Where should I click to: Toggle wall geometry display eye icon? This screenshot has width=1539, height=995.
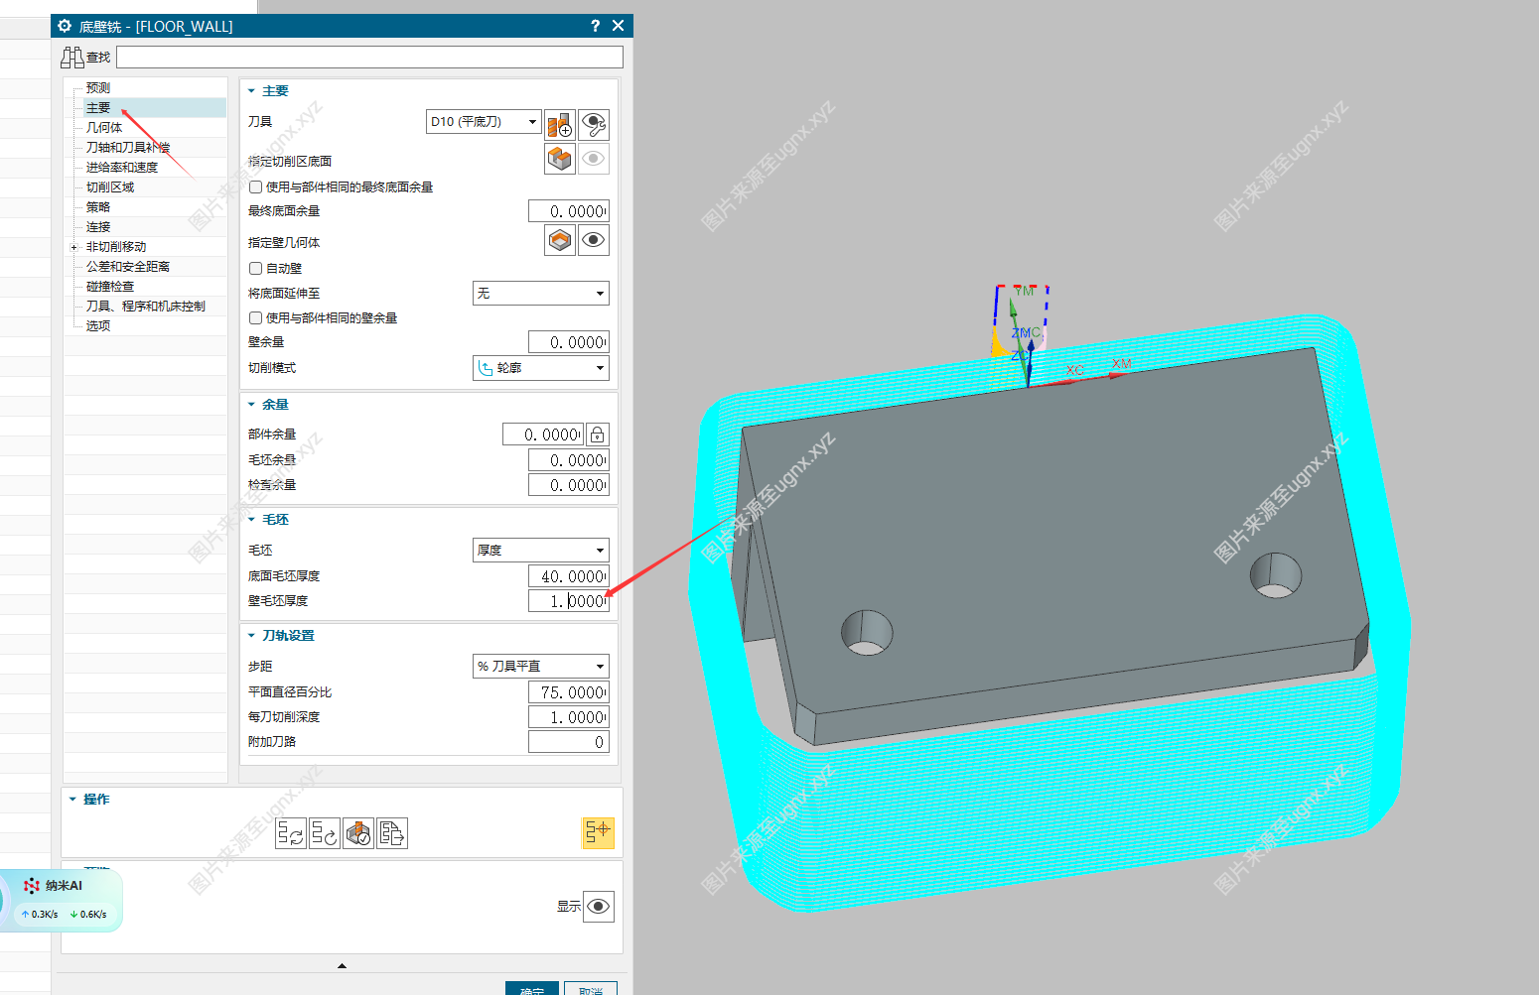pyautogui.click(x=594, y=240)
